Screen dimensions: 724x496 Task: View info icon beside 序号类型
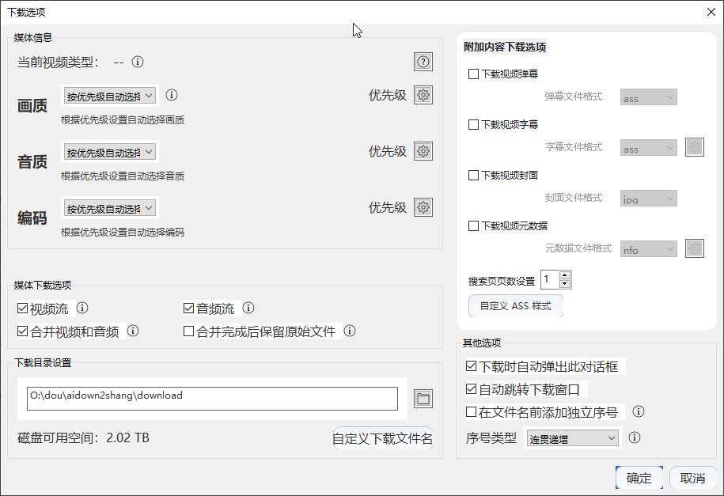click(x=634, y=437)
